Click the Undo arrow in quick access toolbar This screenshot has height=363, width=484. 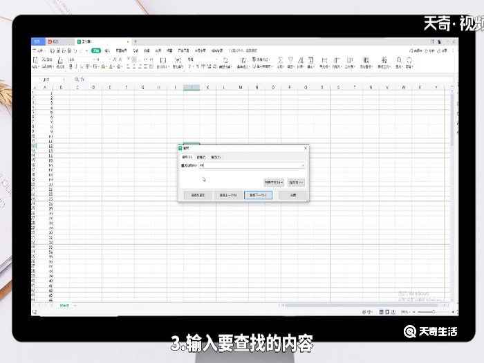point(75,50)
